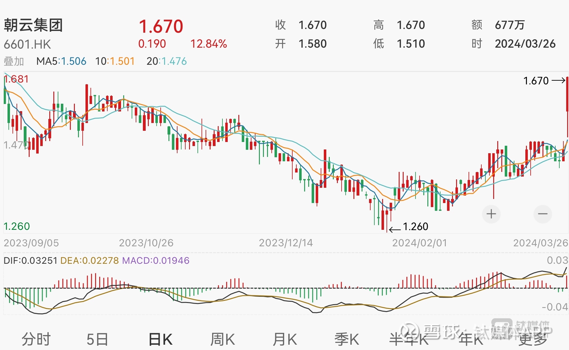This screenshot has height=350, width=569.
Task: Click the 朝云集团 stock name
Action: pyautogui.click(x=33, y=25)
